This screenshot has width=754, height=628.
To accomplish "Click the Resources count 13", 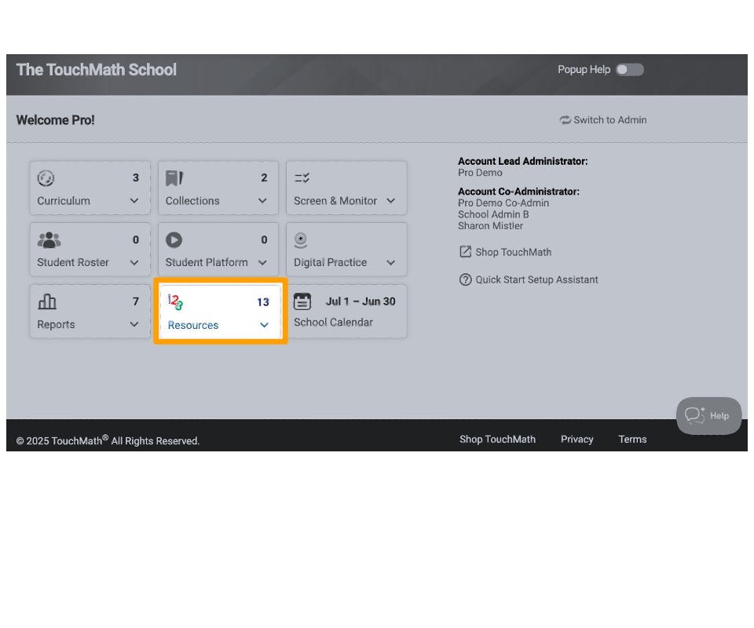I will 263,302.
